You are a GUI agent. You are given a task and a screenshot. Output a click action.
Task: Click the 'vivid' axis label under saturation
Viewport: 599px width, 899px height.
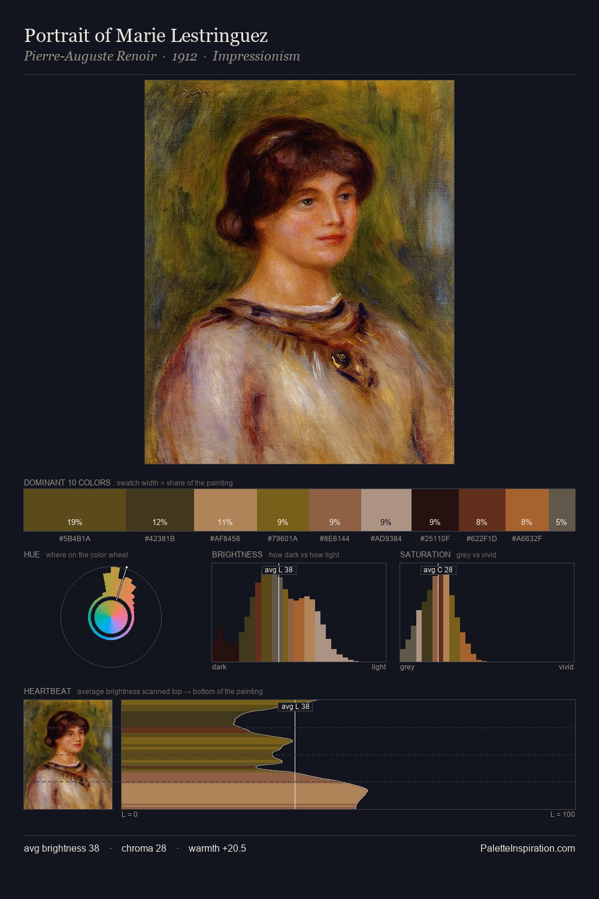[x=566, y=667]
